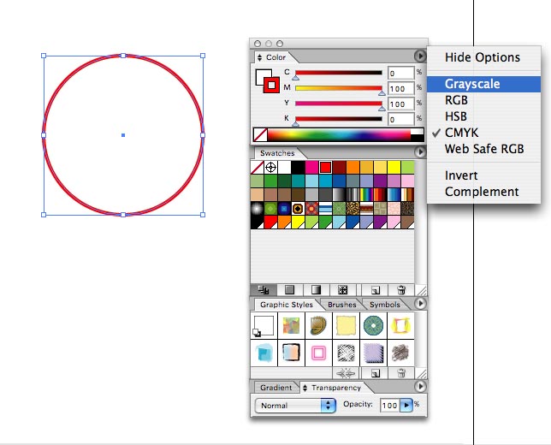Image resolution: width=551 pixels, height=445 pixels.
Task: Adjust the Cyan (C) slider
Action: 339,73
